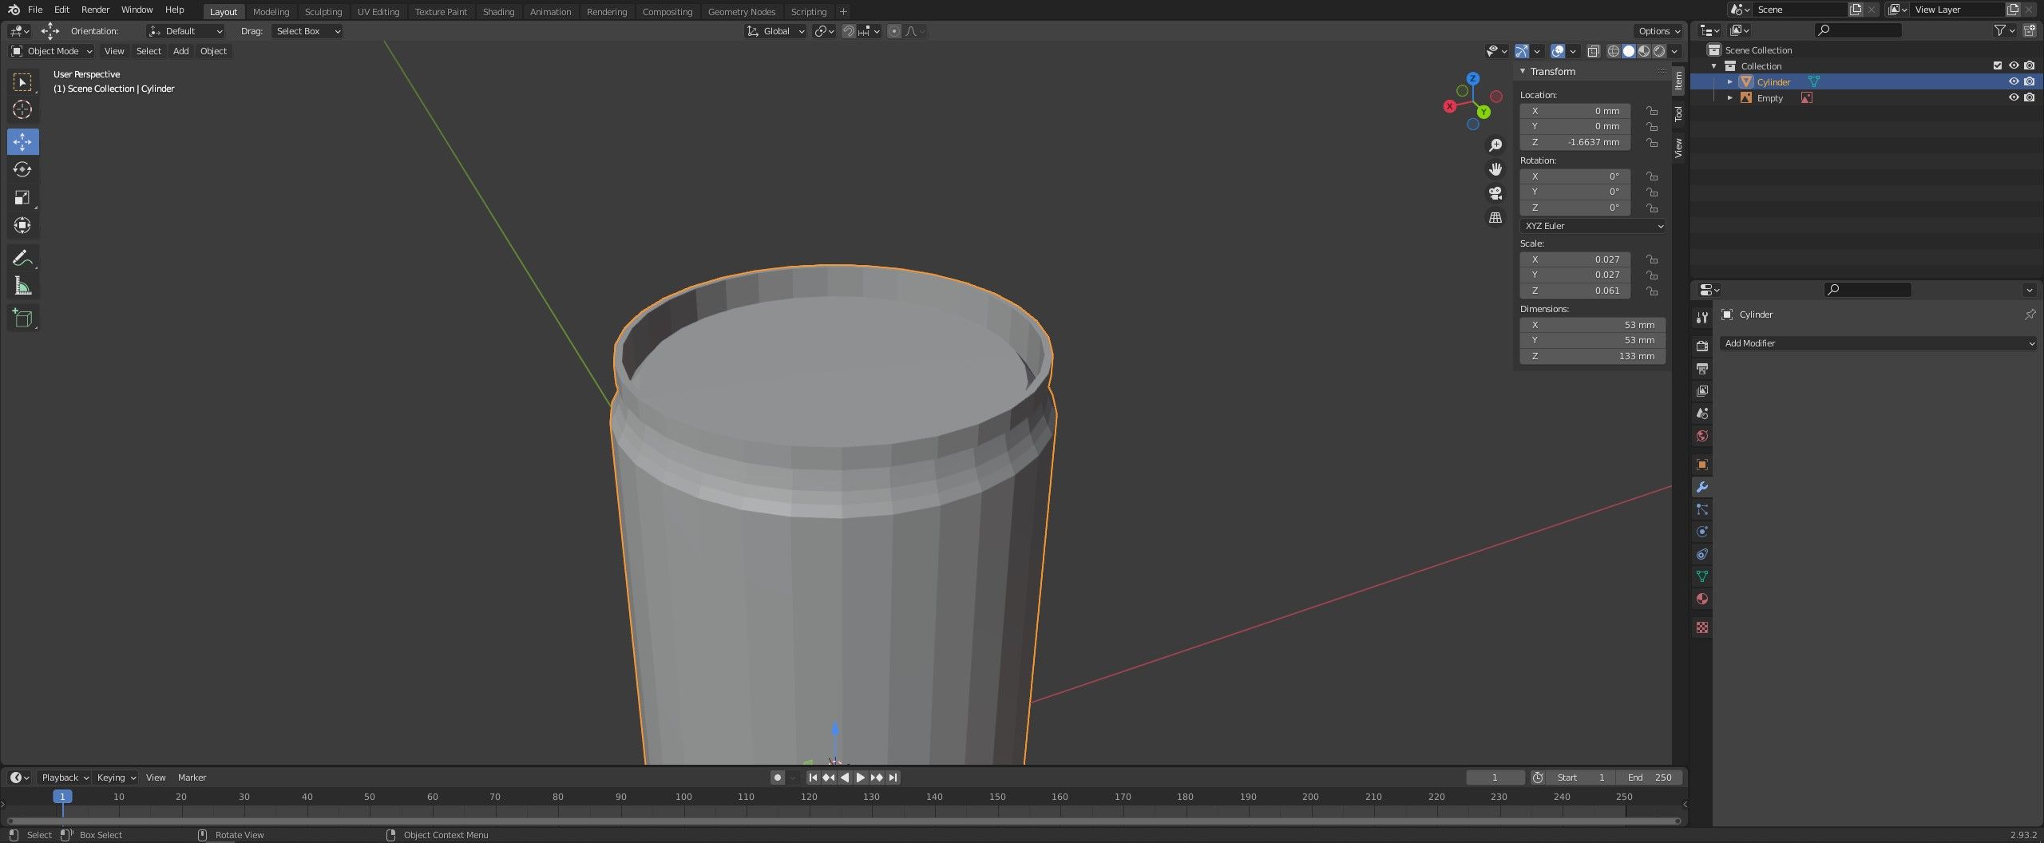Open View Layer properties tab

tap(1702, 390)
